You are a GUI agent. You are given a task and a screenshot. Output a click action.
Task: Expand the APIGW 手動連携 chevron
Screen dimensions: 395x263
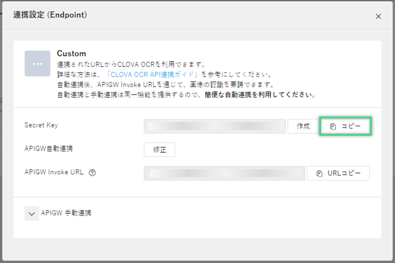point(32,214)
